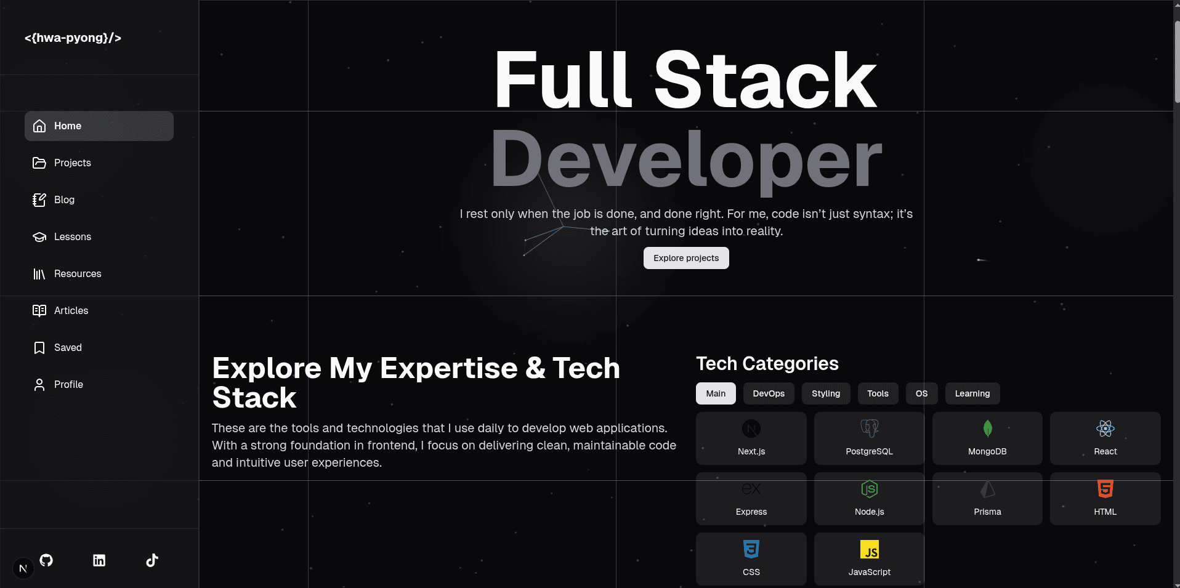Click the React atom icon
The image size is (1180, 588).
1105,429
